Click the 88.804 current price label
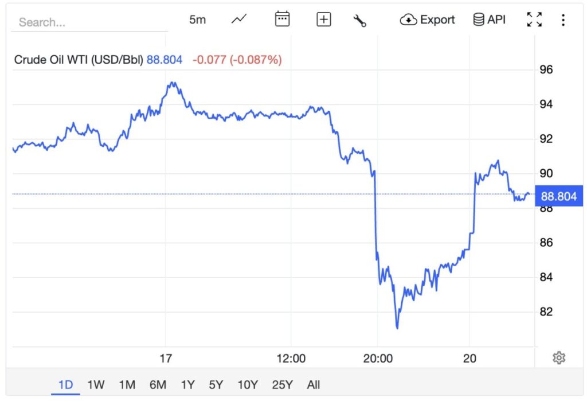The height and width of the screenshot is (401, 587). (558, 196)
